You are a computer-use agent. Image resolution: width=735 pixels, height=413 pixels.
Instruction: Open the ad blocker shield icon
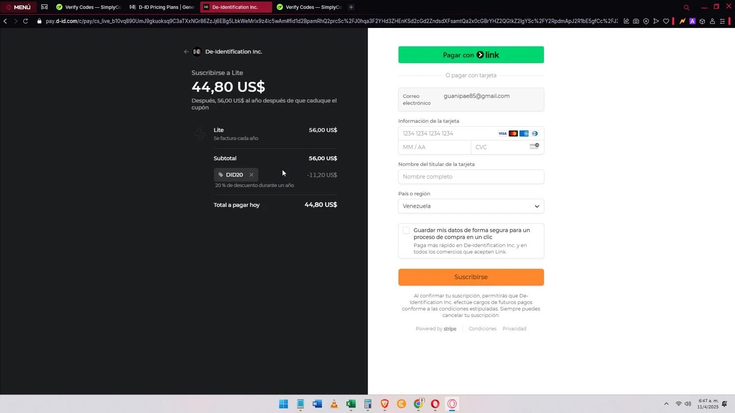pos(646,21)
